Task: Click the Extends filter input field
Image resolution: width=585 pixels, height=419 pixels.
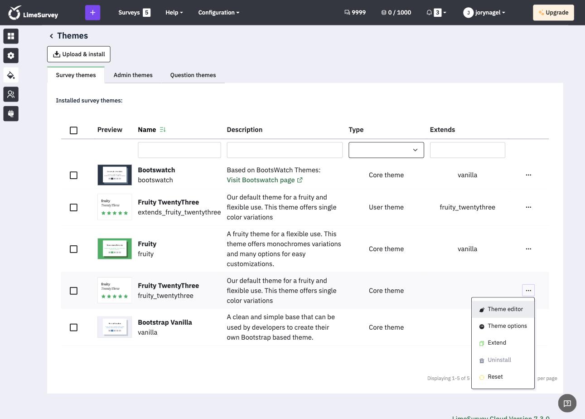Action: click(467, 150)
